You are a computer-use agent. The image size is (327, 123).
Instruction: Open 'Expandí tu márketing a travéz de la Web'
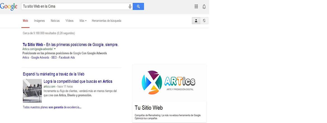click(x=54, y=74)
